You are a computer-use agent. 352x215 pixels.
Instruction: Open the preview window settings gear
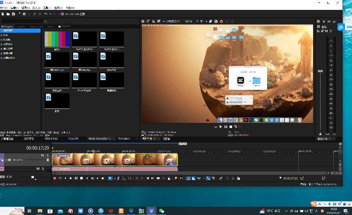point(143,21)
